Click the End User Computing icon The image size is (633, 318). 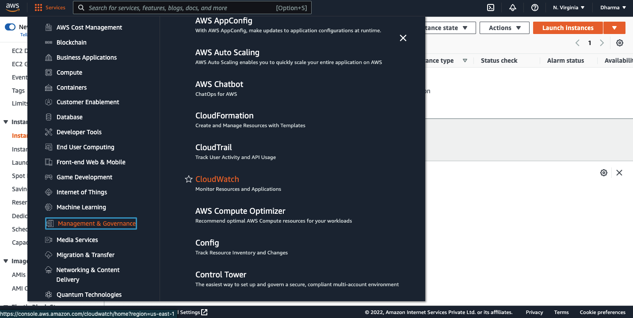[x=49, y=147]
